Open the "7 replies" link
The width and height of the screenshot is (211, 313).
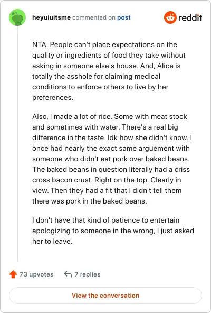pos(88,274)
